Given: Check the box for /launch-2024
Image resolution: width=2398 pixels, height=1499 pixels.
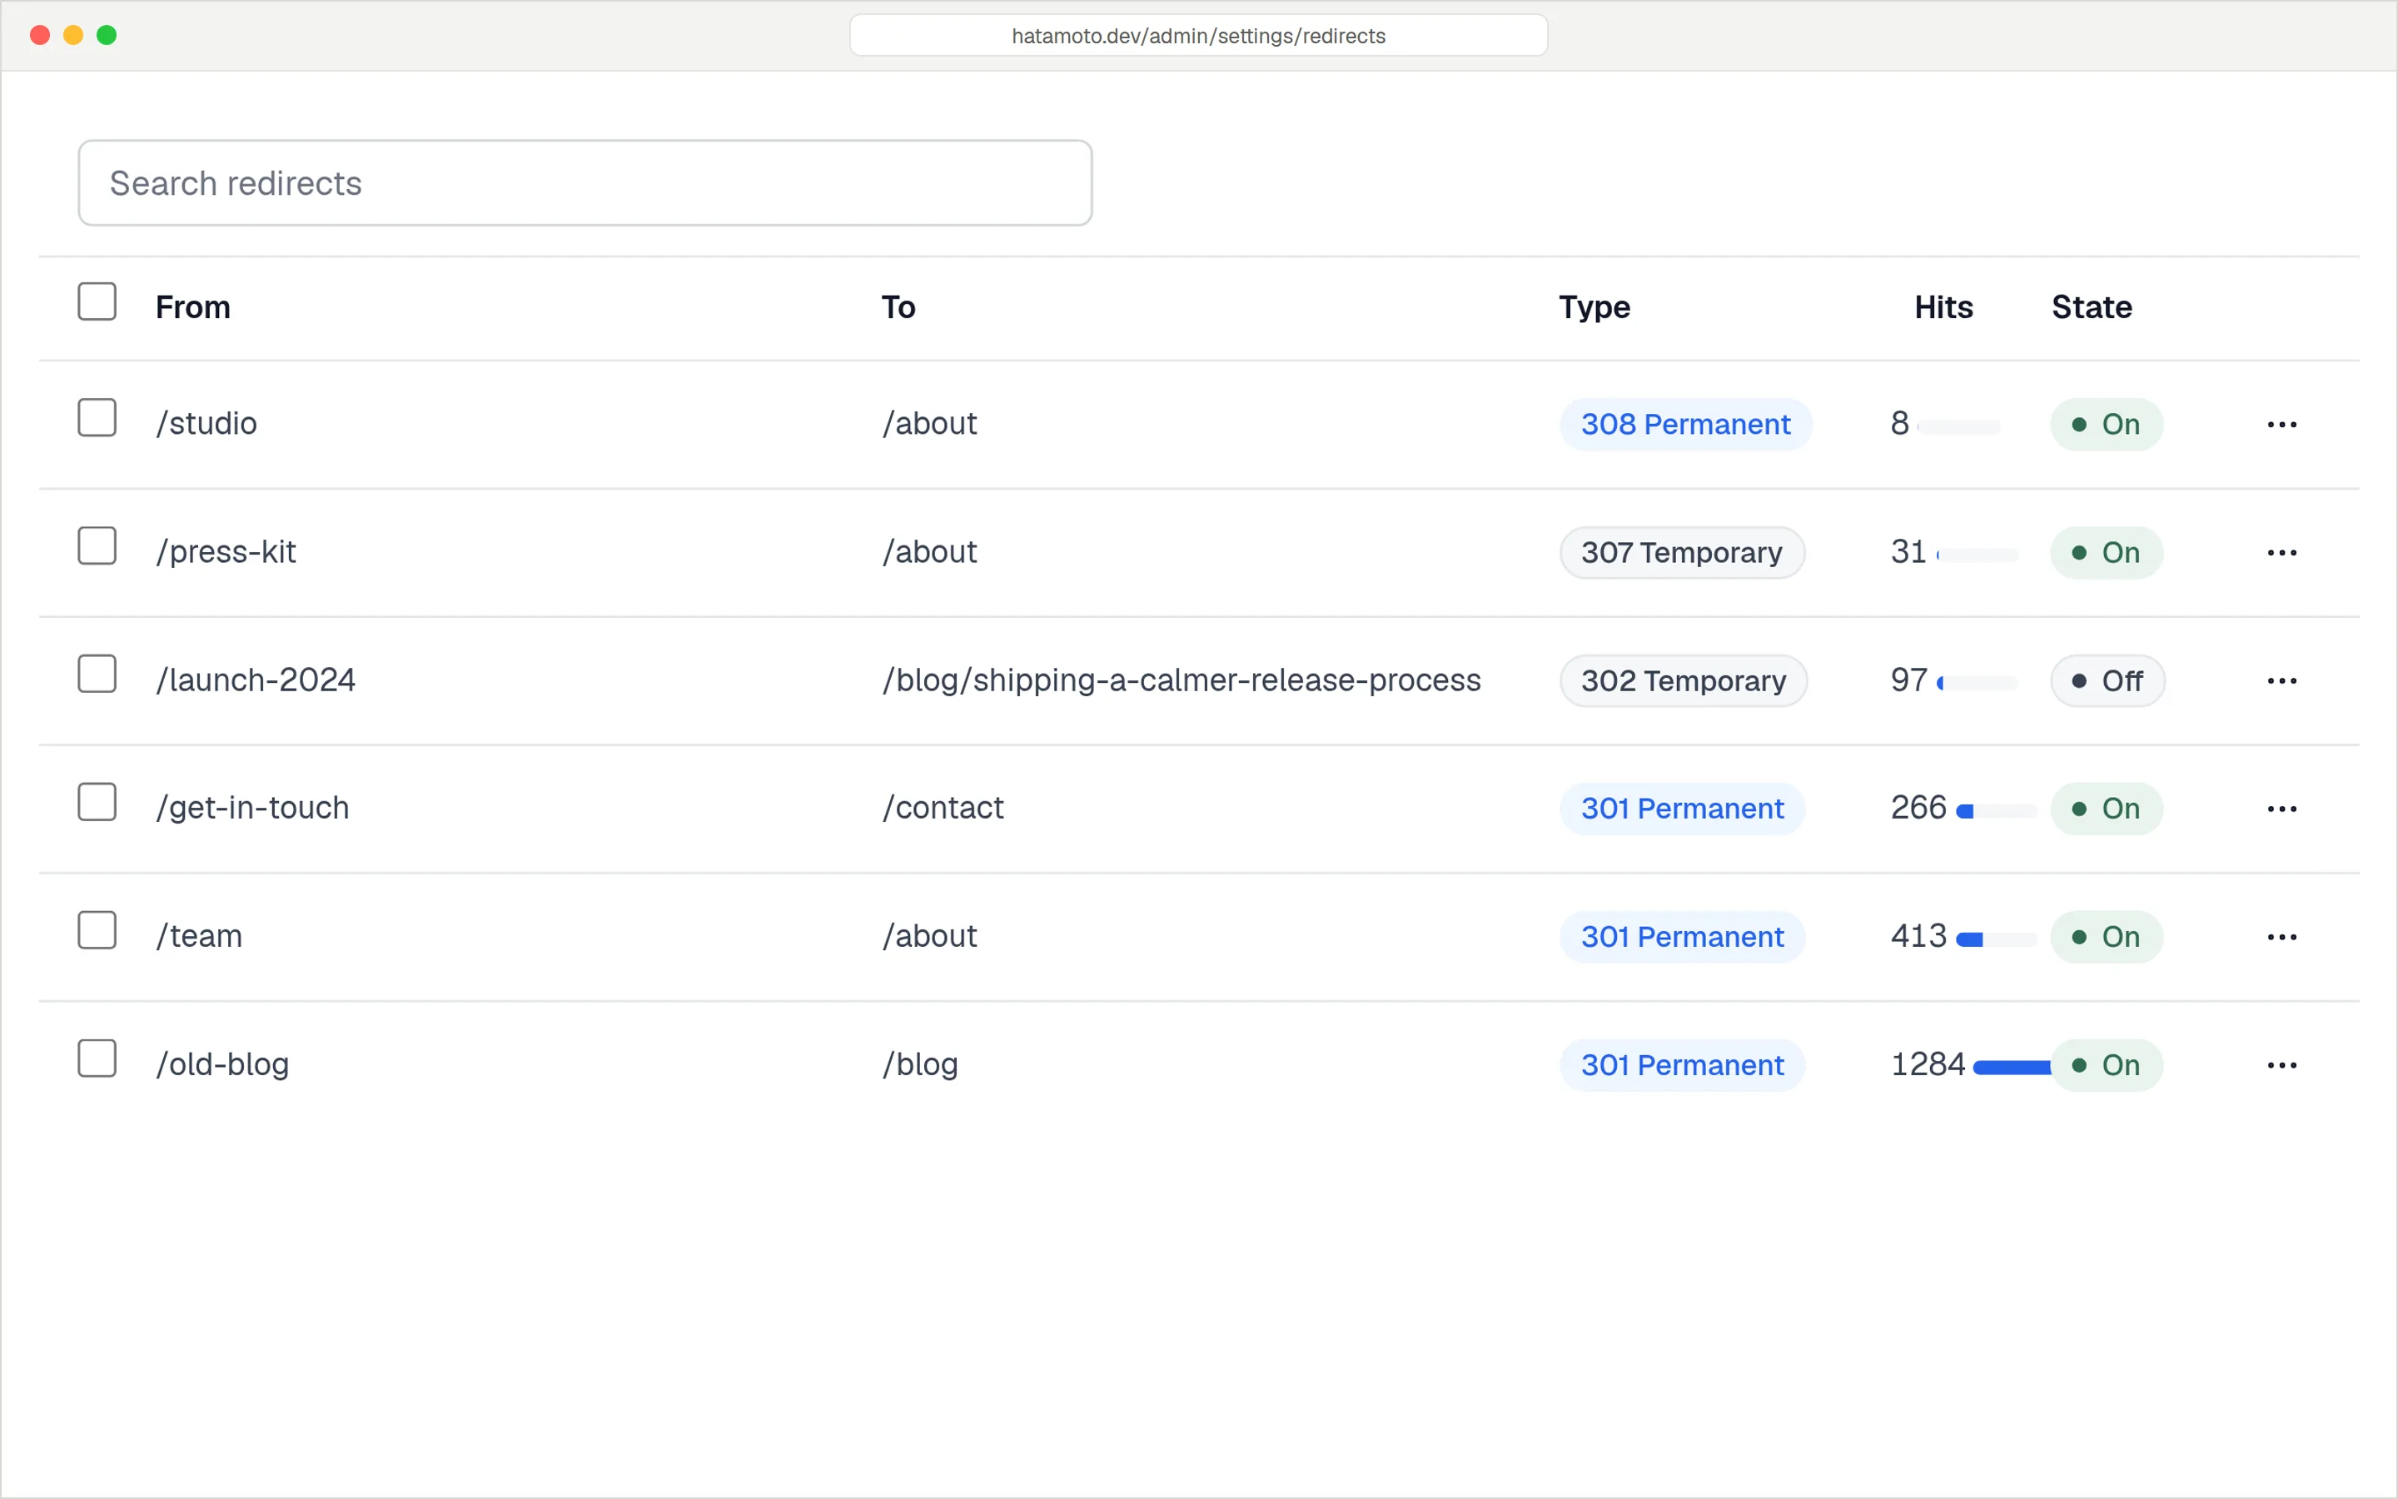Looking at the screenshot, I should coord(97,675).
